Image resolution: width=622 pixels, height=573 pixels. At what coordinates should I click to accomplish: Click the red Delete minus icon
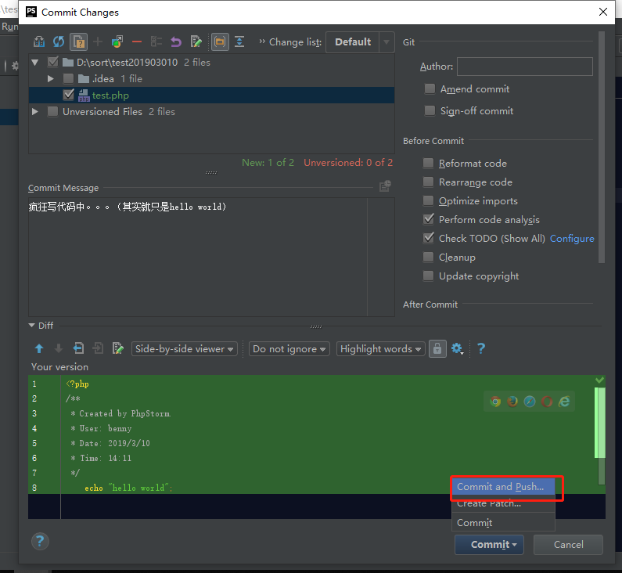137,41
